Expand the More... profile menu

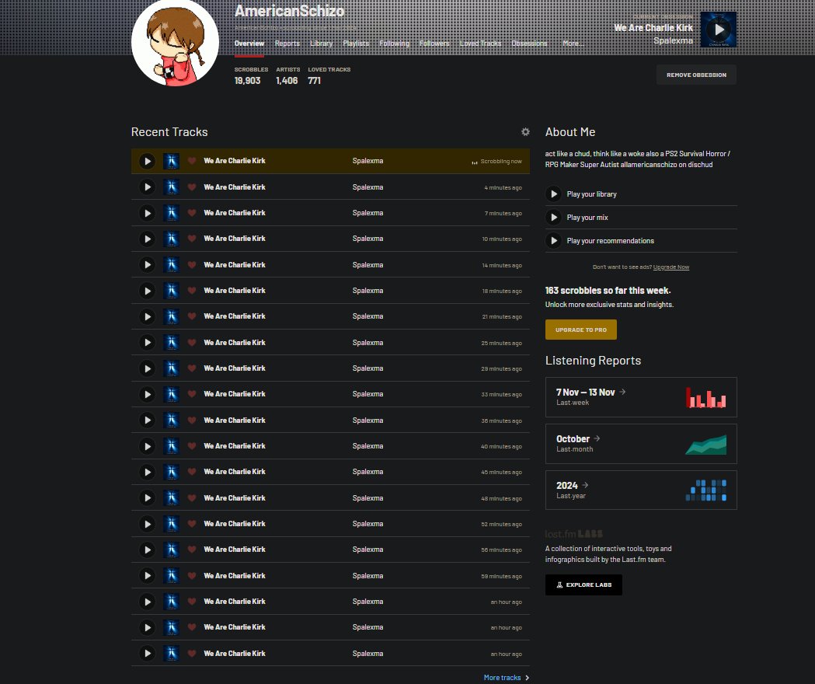pyautogui.click(x=573, y=44)
